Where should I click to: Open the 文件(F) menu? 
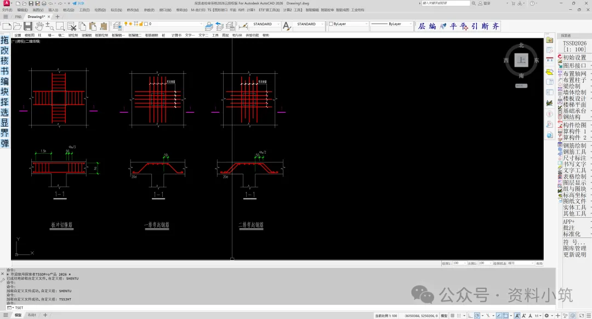pyautogui.click(x=7, y=10)
